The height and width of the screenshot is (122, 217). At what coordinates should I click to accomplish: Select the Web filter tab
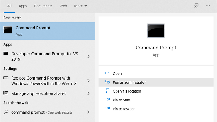63,6
